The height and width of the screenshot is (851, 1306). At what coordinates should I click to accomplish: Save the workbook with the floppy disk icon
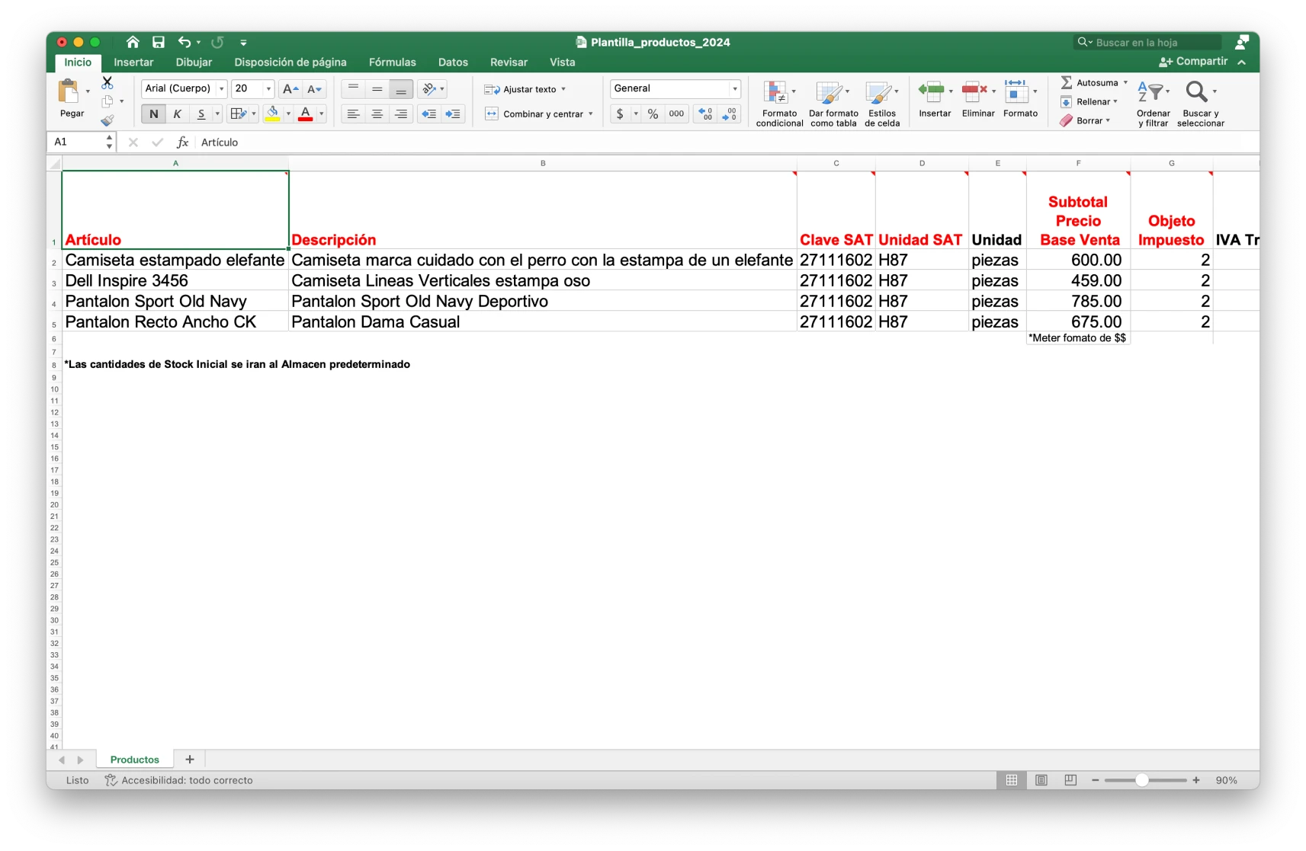click(x=159, y=42)
